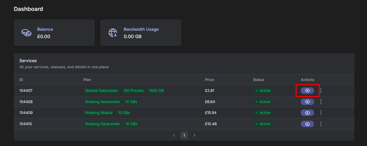Click the ID column header

pyautogui.click(x=21, y=80)
